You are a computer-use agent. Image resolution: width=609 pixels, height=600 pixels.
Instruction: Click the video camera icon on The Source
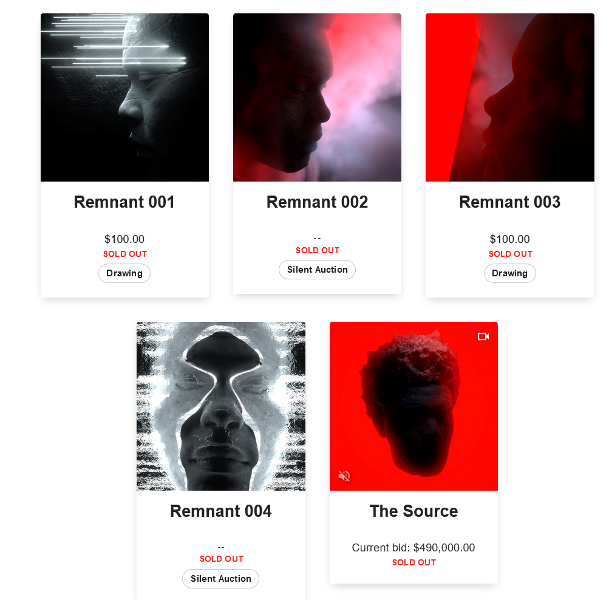(x=483, y=336)
